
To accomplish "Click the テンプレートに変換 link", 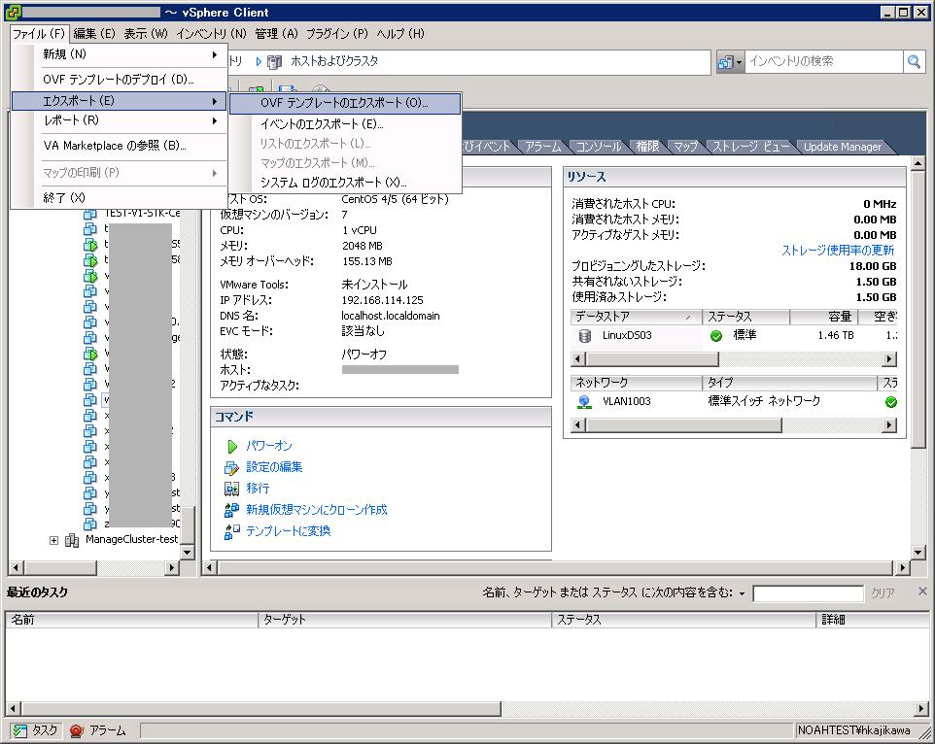I will tap(288, 532).
